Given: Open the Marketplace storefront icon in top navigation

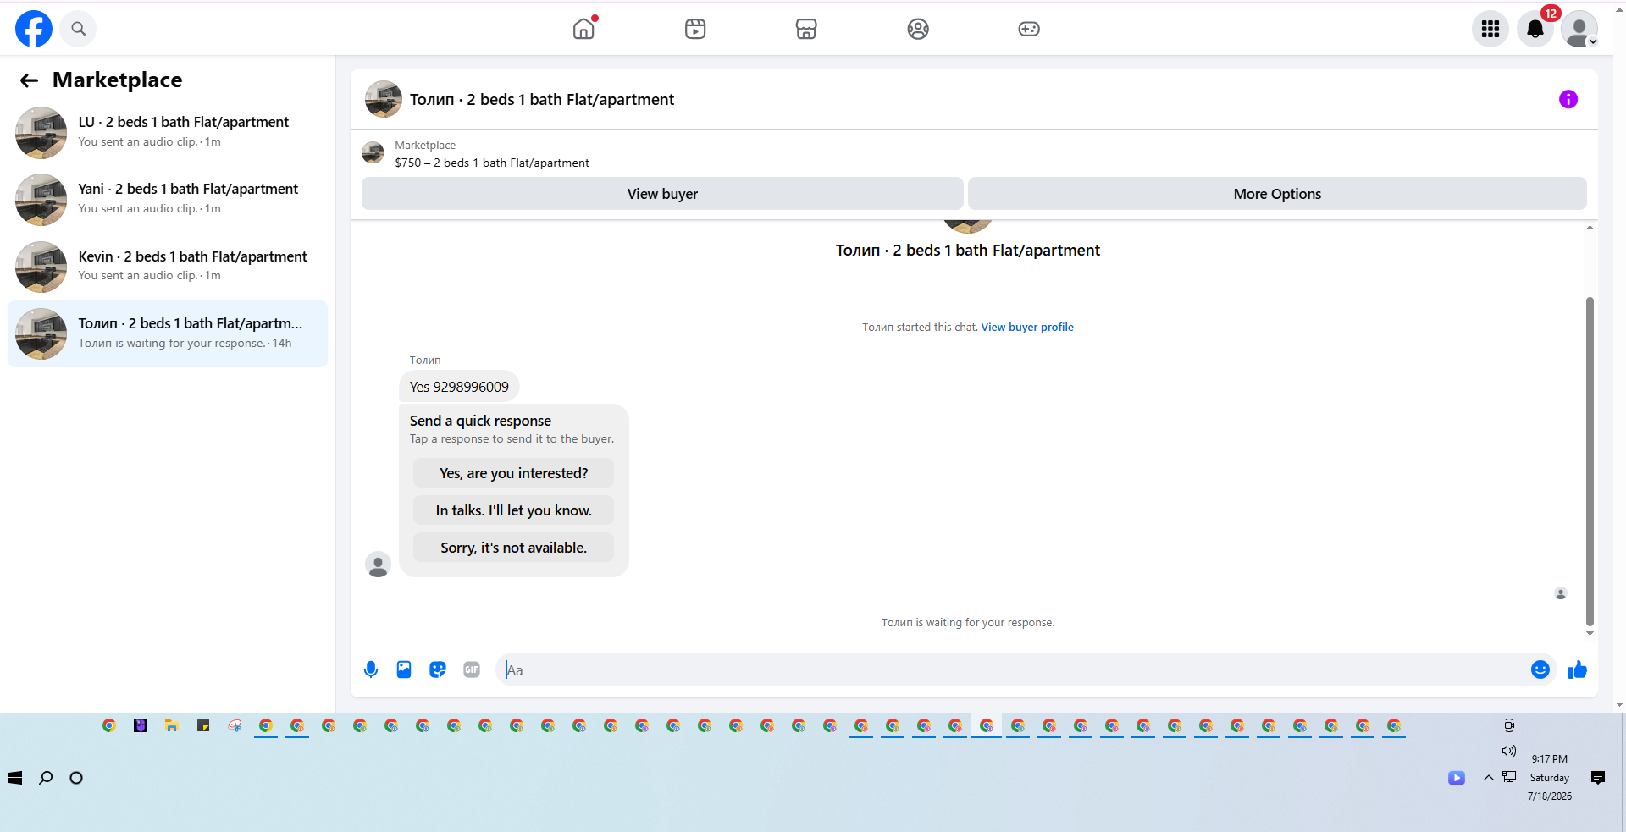Looking at the screenshot, I should [x=806, y=29].
